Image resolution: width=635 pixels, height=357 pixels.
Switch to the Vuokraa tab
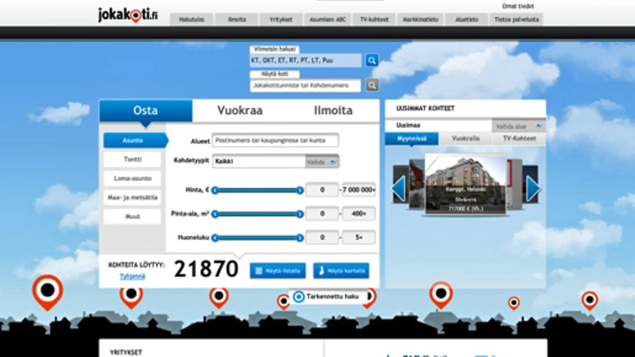pos(239,111)
